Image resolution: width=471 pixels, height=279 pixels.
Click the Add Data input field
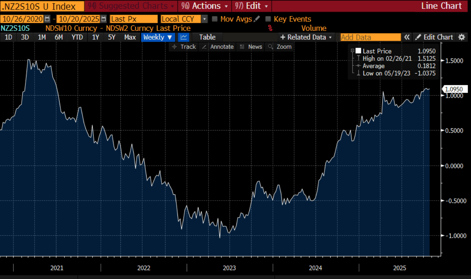point(370,37)
